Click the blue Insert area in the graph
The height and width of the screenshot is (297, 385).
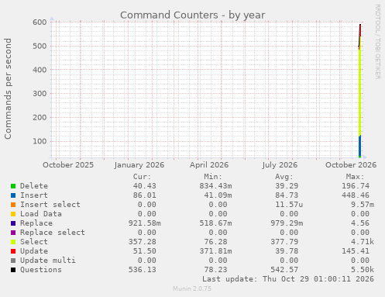(359, 146)
